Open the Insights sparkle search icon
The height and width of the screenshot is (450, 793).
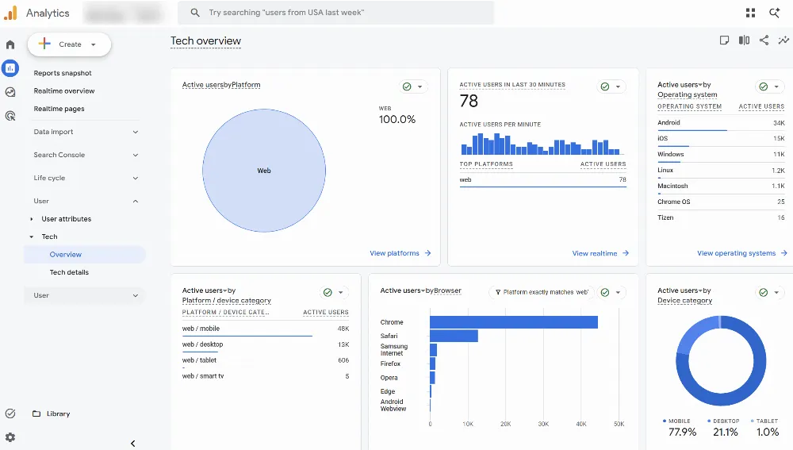[x=774, y=13]
